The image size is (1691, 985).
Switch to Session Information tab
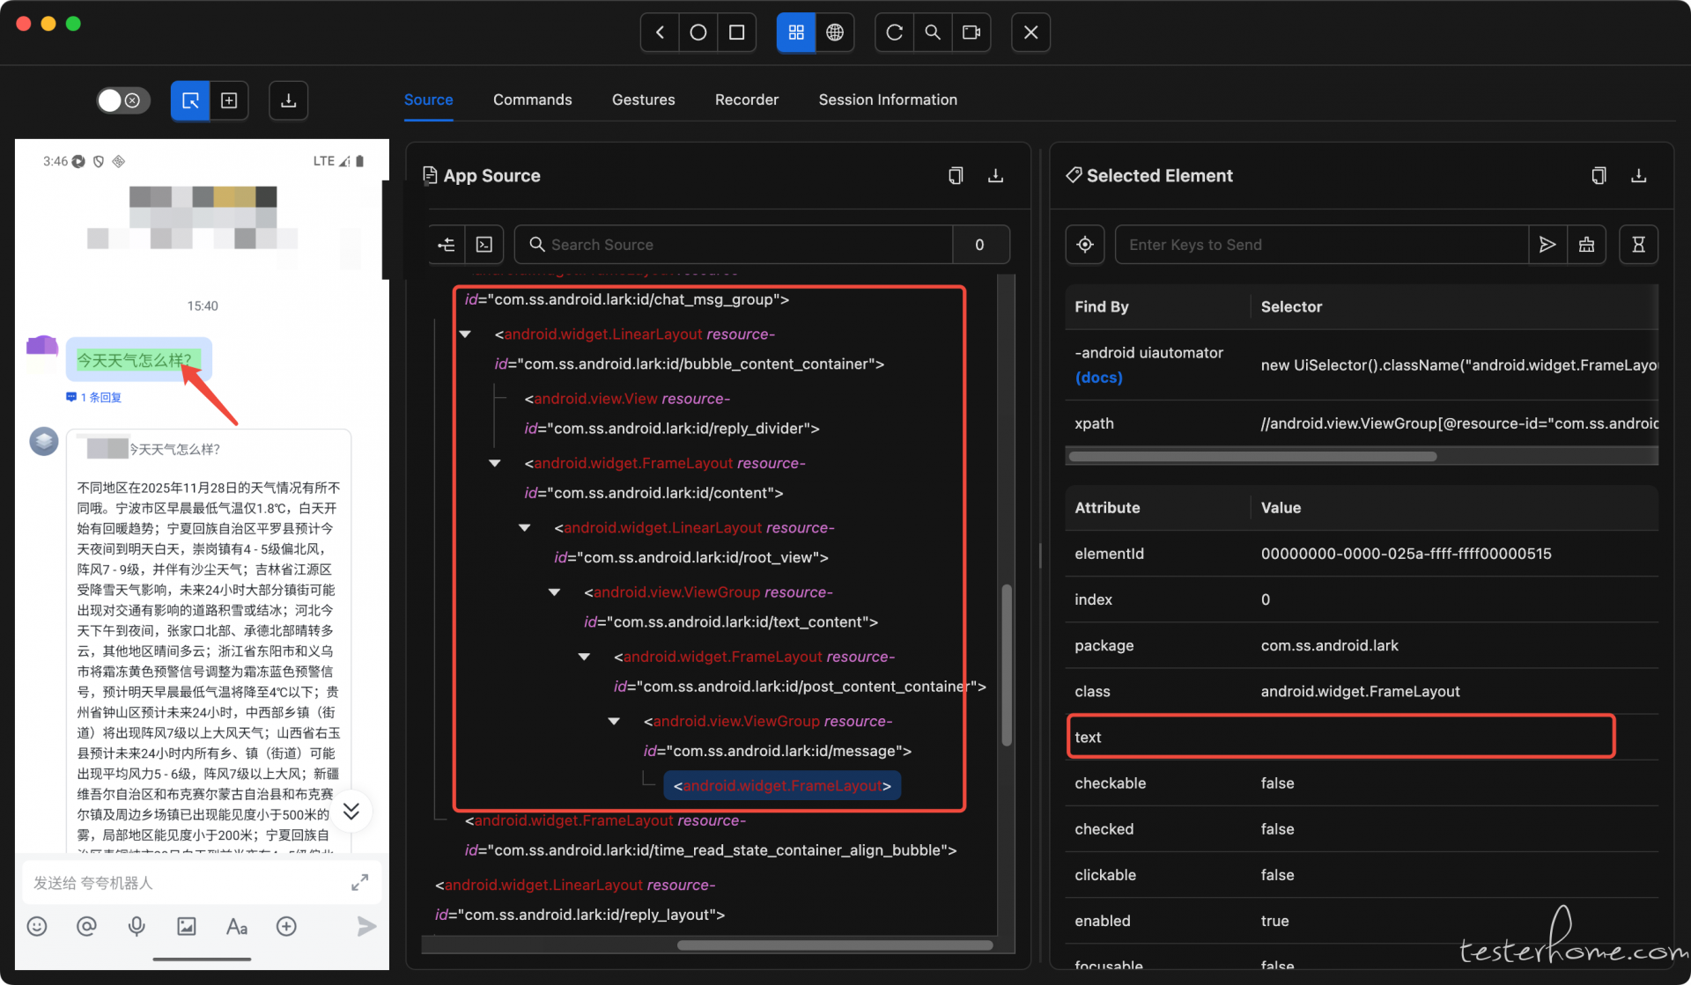[887, 99]
